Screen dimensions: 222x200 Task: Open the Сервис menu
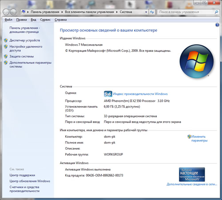[45, 19]
